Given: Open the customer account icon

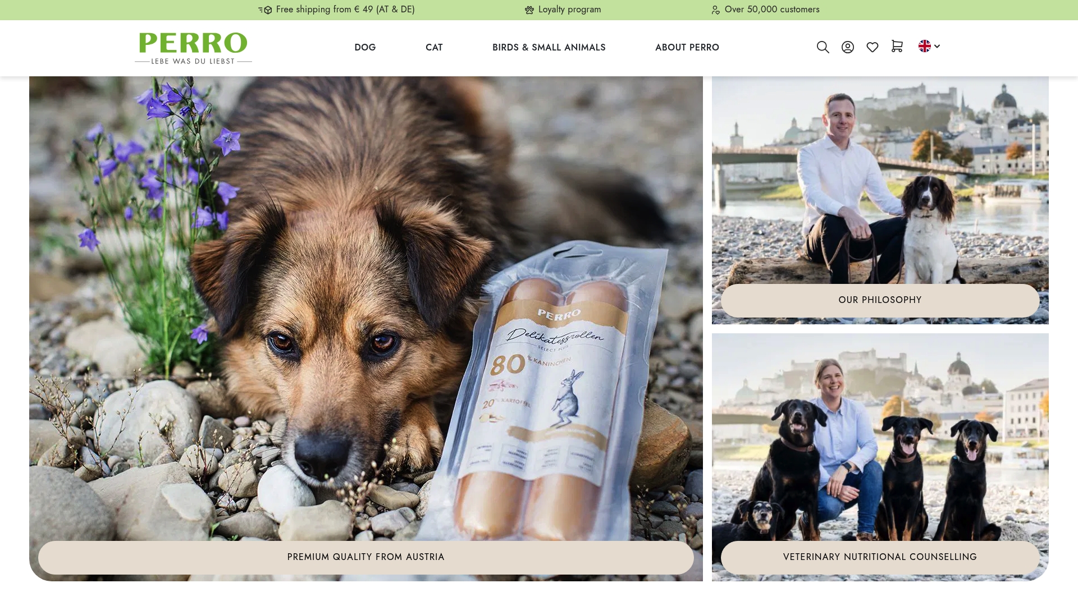Looking at the screenshot, I should [x=847, y=47].
